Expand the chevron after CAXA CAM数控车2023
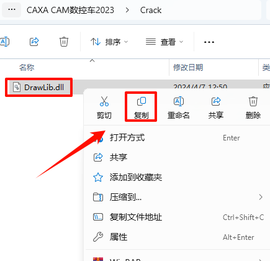 127,10
